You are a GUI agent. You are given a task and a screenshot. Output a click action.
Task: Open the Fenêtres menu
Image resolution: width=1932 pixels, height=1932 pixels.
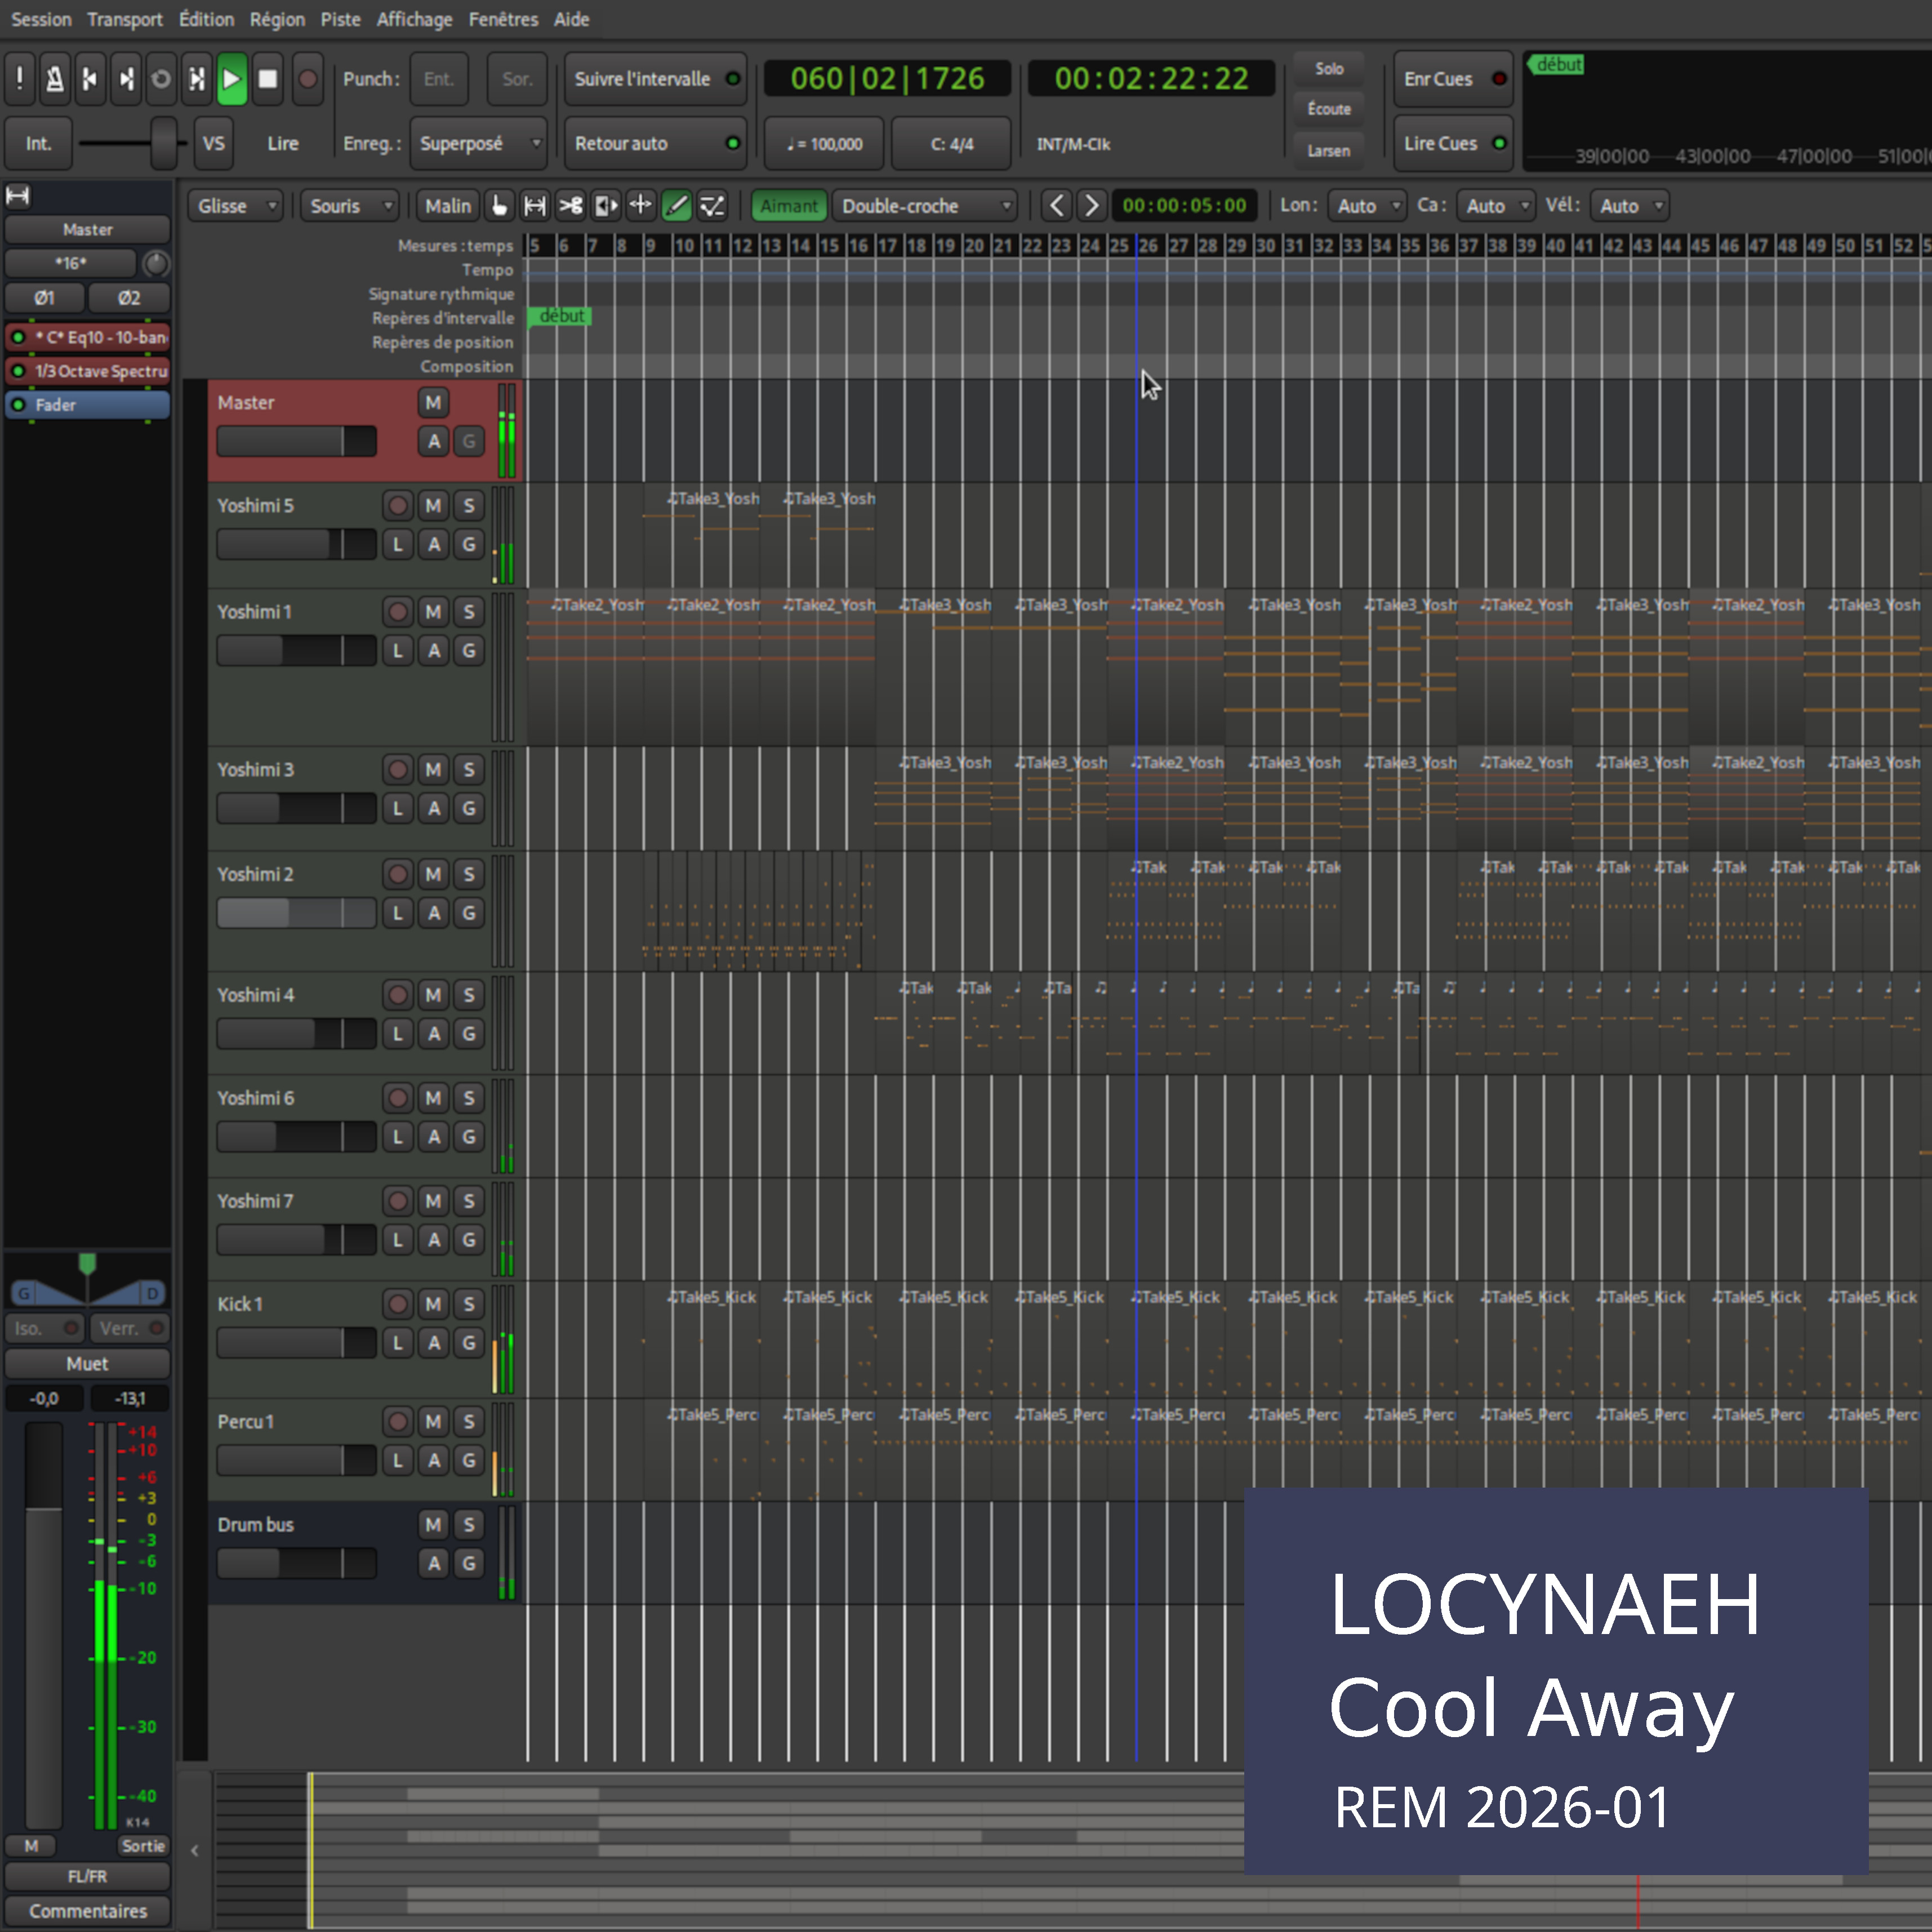pyautogui.click(x=503, y=19)
